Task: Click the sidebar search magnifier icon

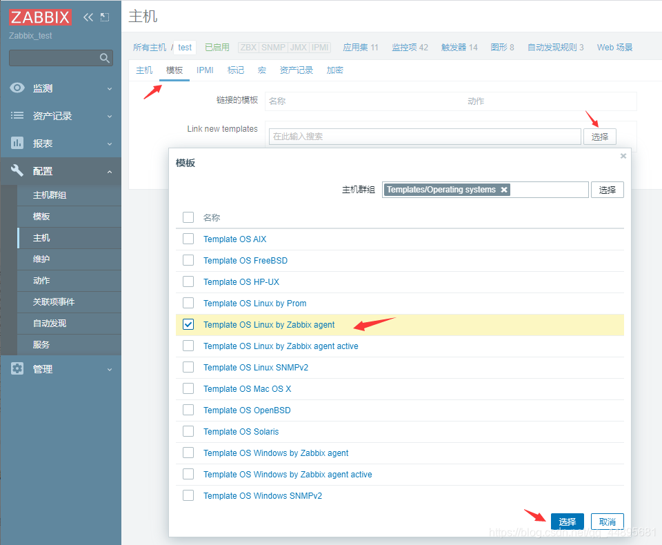Action: [x=105, y=58]
